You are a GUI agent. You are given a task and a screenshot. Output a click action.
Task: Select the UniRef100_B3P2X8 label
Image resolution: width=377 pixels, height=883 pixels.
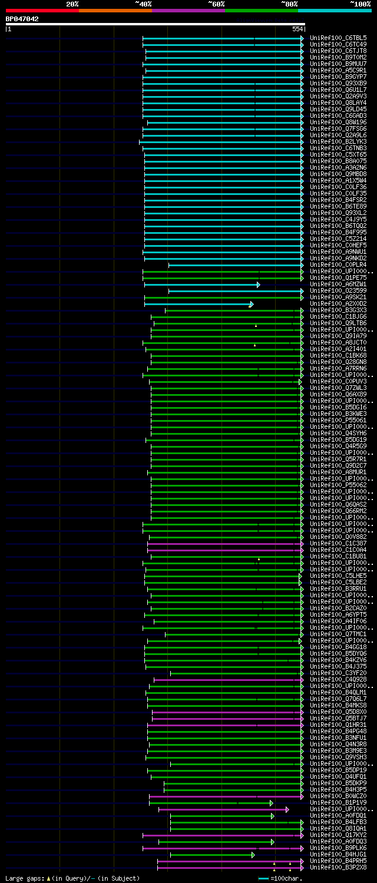pos(338,867)
